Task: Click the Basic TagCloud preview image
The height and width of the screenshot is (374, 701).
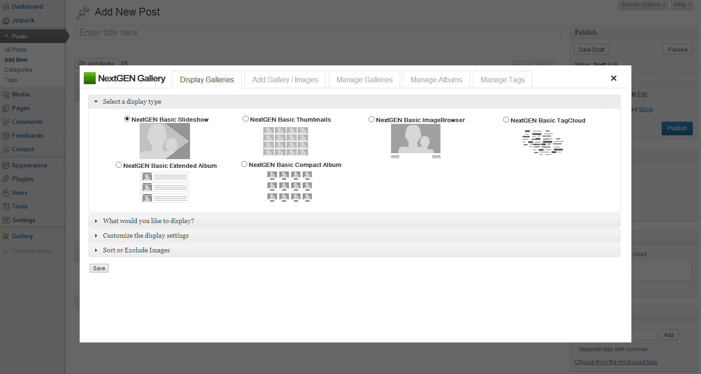Action: click(x=543, y=142)
